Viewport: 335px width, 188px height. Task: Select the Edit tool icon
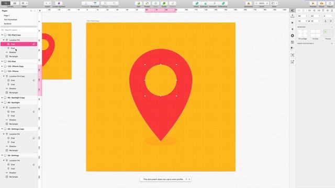click(138, 4)
